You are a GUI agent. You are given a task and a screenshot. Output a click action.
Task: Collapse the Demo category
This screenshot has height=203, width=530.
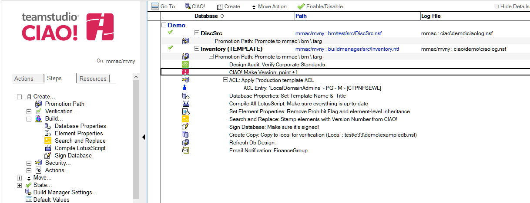click(164, 26)
